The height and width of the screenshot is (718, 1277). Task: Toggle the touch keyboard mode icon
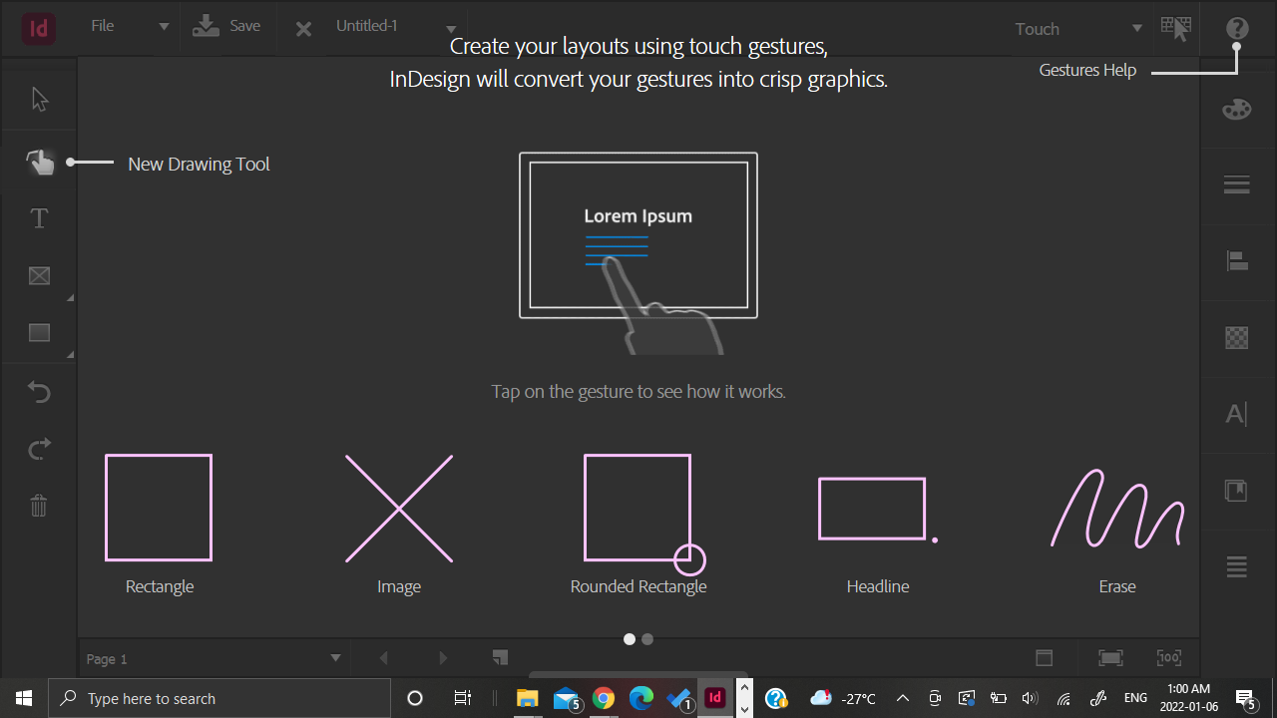[1176, 28]
